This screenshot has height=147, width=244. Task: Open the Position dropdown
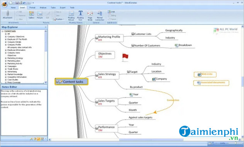point(59,19)
